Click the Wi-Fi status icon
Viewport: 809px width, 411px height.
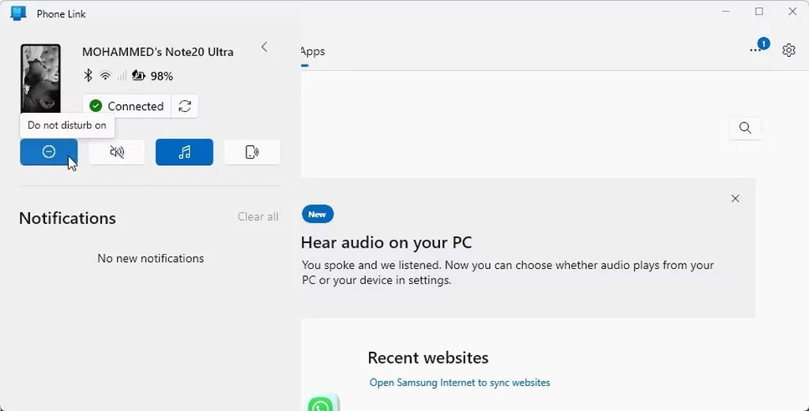(x=105, y=76)
